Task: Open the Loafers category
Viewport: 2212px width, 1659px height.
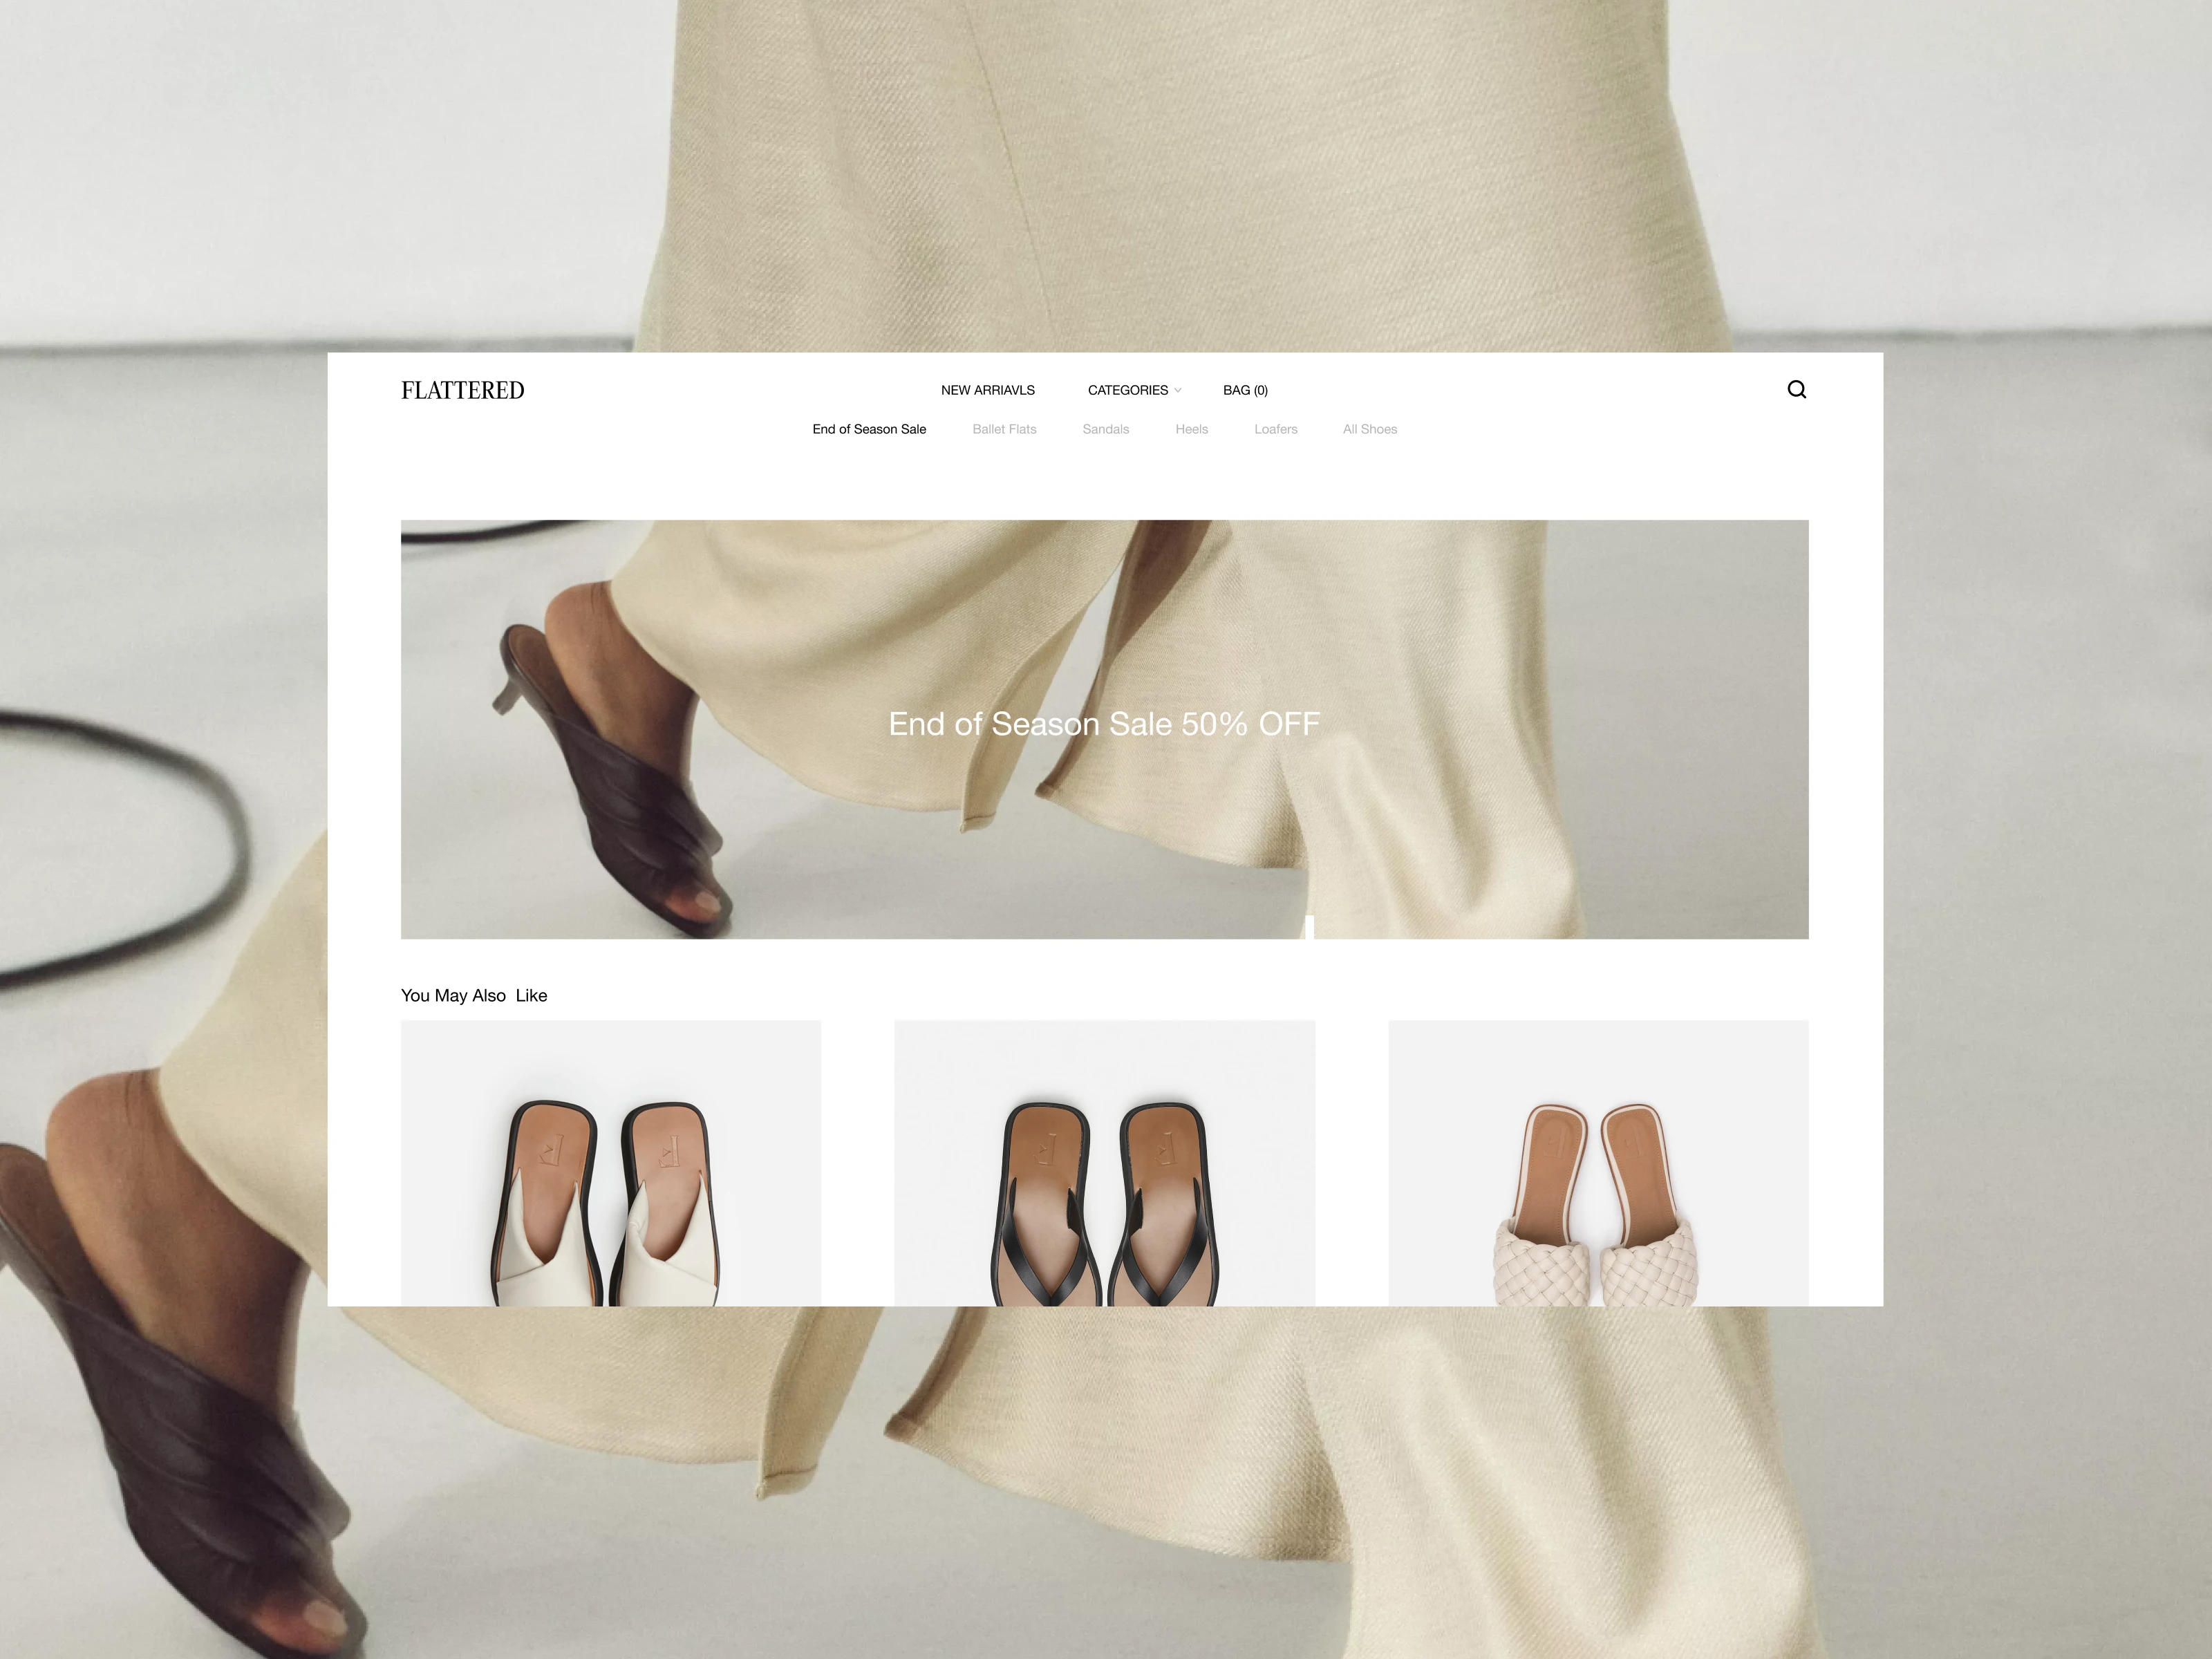Action: coord(1275,429)
